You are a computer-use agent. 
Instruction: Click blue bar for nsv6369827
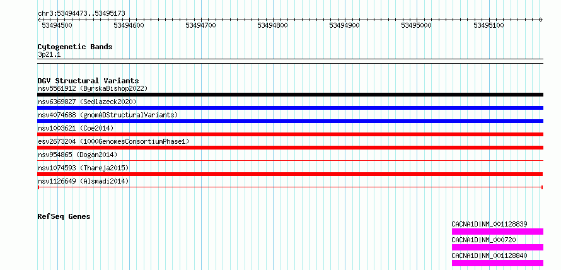pyautogui.click(x=290, y=108)
